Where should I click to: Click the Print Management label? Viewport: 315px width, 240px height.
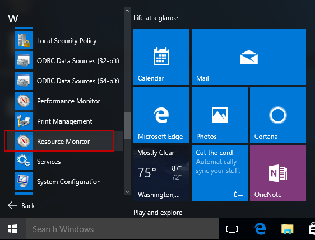(x=64, y=121)
